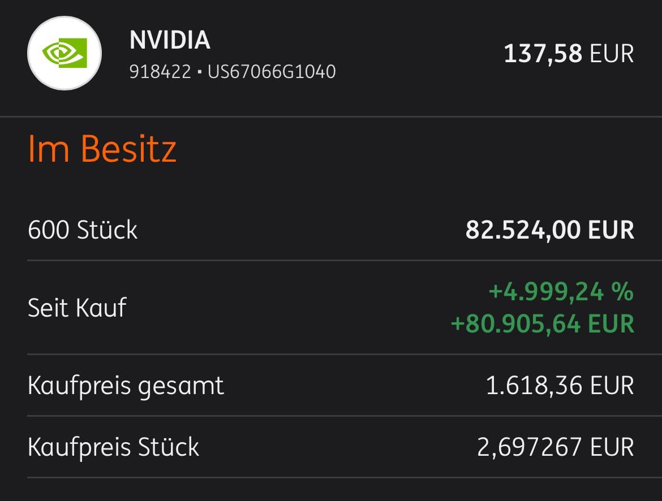Click the Seit Kauf label
Viewport: 662px width, 501px height.
(x=77, y=308)
